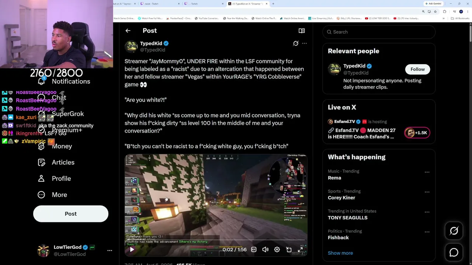The image size is (472, 265).
Task: Open the Esfand.TV Madden live broadcast
Action: (361, 133)
